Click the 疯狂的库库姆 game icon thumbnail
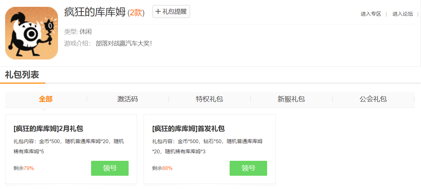 click(x=31, y=33)
